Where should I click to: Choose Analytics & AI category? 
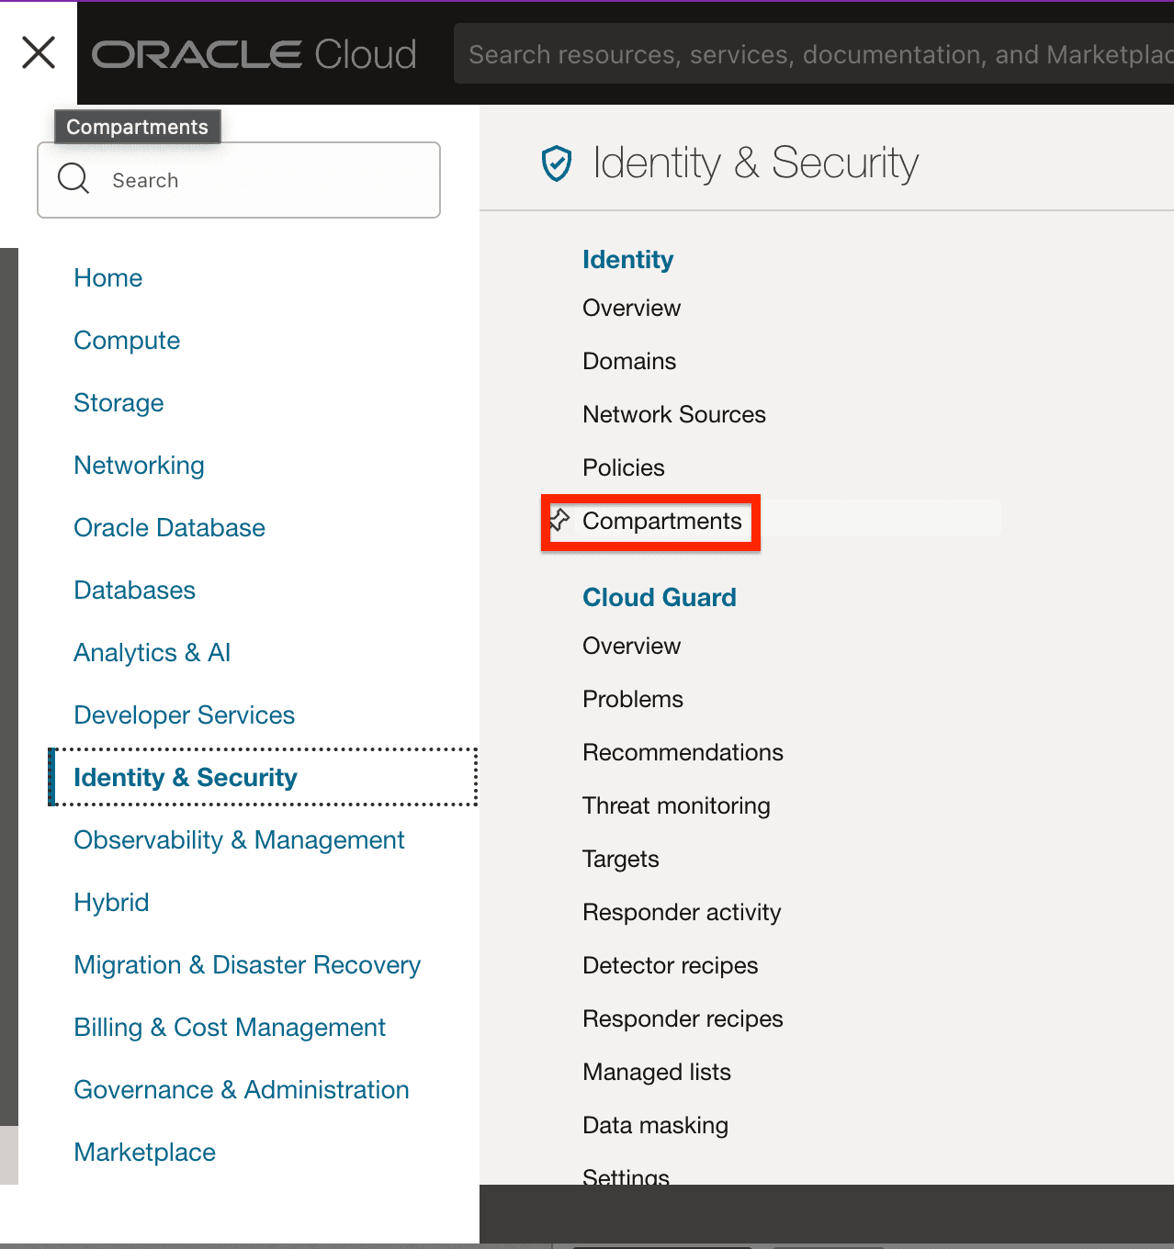(152, 653)
